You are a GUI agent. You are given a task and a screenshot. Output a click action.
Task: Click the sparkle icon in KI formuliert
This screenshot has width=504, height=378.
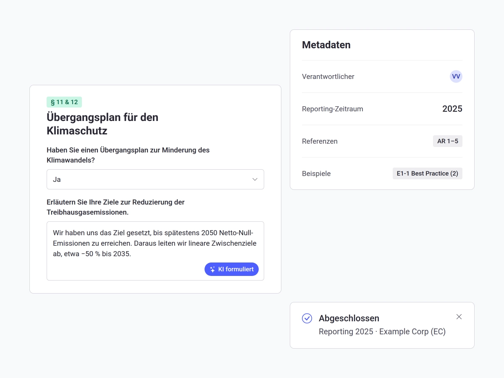coord(213,270)
